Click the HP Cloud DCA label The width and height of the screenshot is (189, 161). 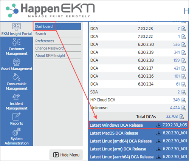click(x=103, y=100)
